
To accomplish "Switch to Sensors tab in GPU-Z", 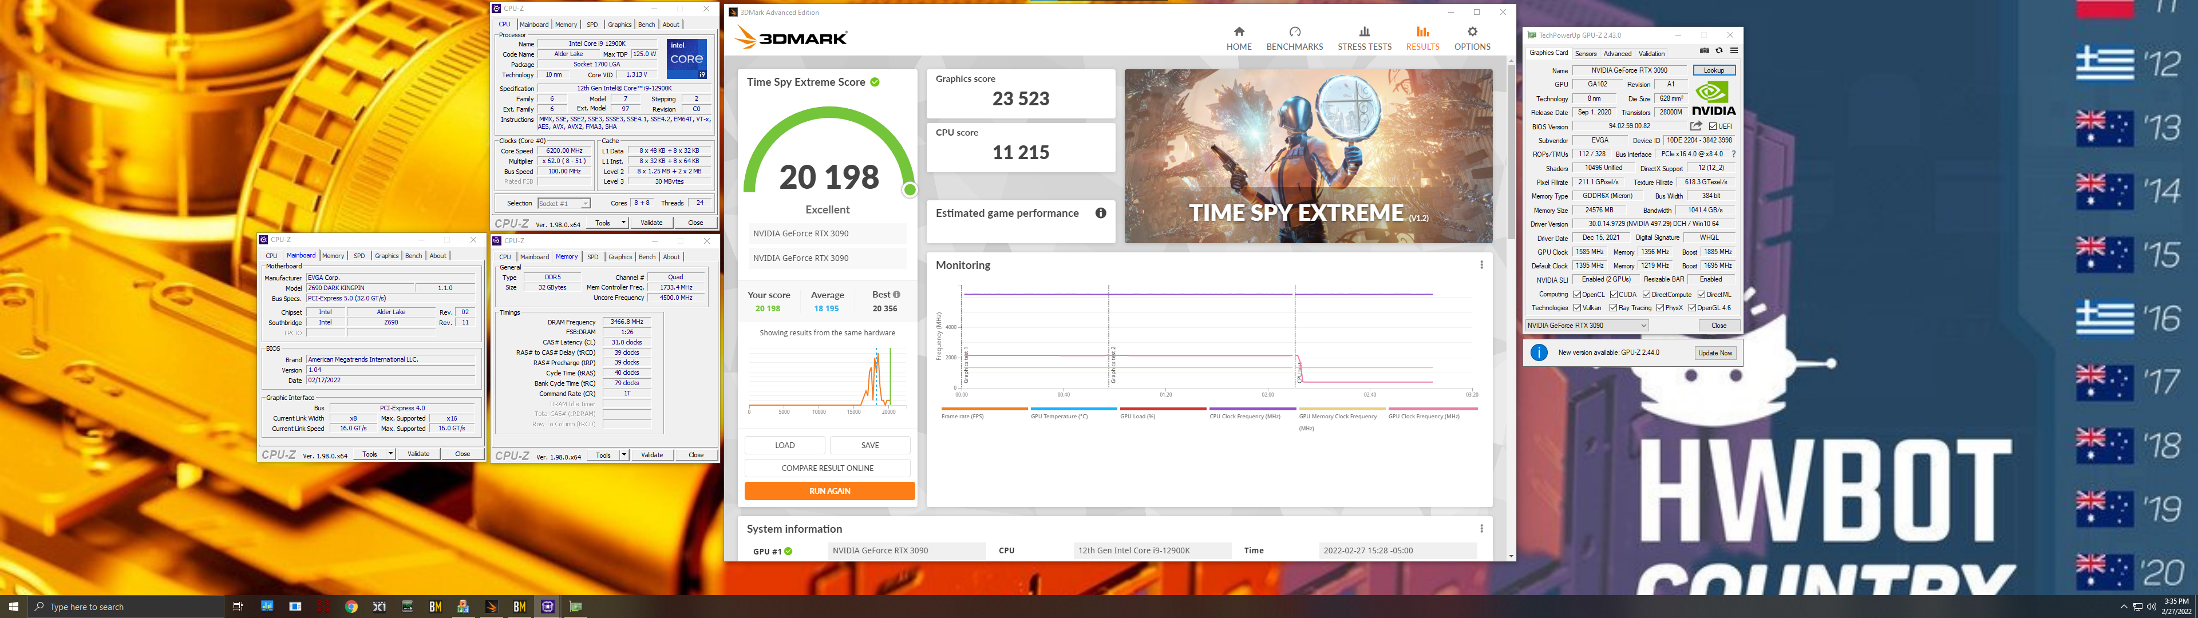I will pos(1586,54).
